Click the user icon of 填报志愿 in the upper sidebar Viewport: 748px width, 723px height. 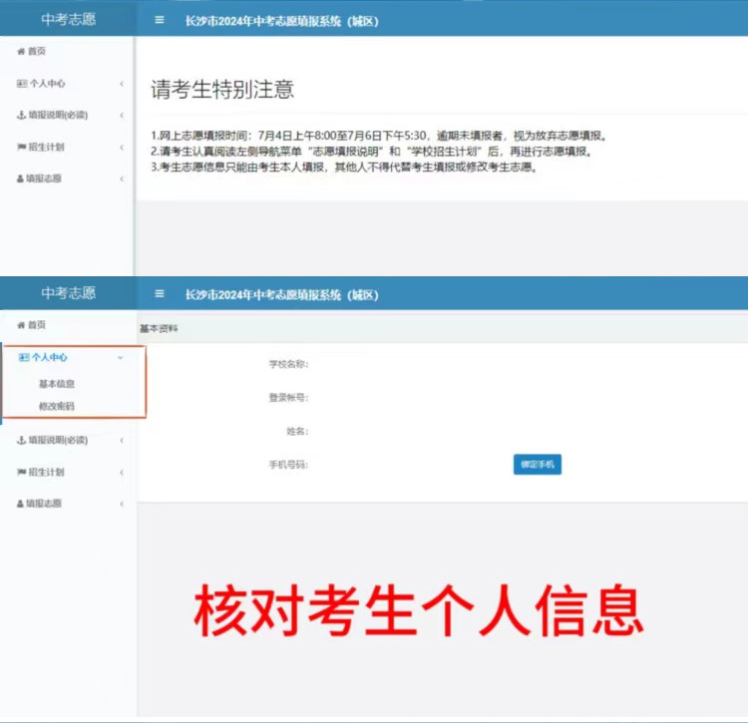pyautogui.click(x=21, y=179)
